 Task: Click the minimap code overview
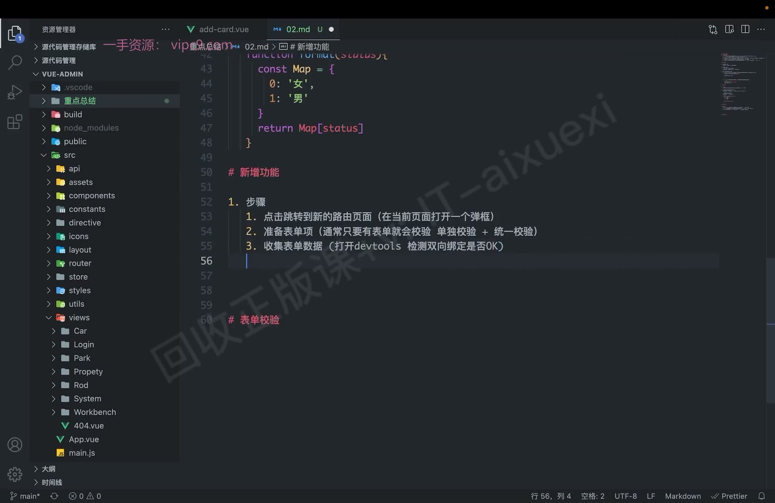(x=742, y=84)
